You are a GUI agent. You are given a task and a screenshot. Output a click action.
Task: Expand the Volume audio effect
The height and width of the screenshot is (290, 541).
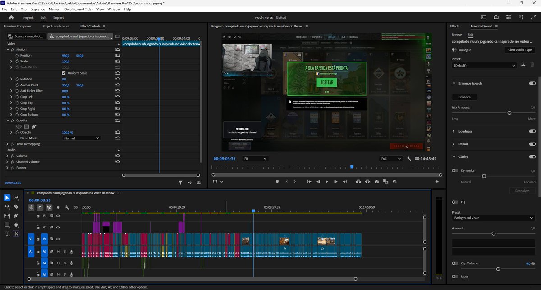[x=7, y=156]
